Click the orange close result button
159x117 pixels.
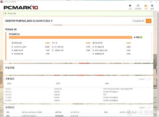[149, 21]
